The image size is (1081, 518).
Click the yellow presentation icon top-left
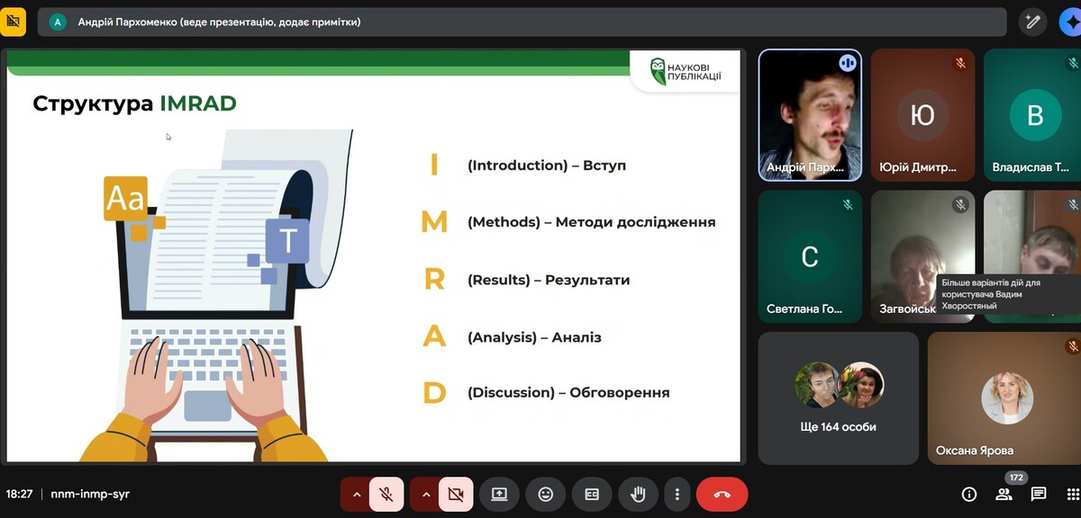[13, 21]
